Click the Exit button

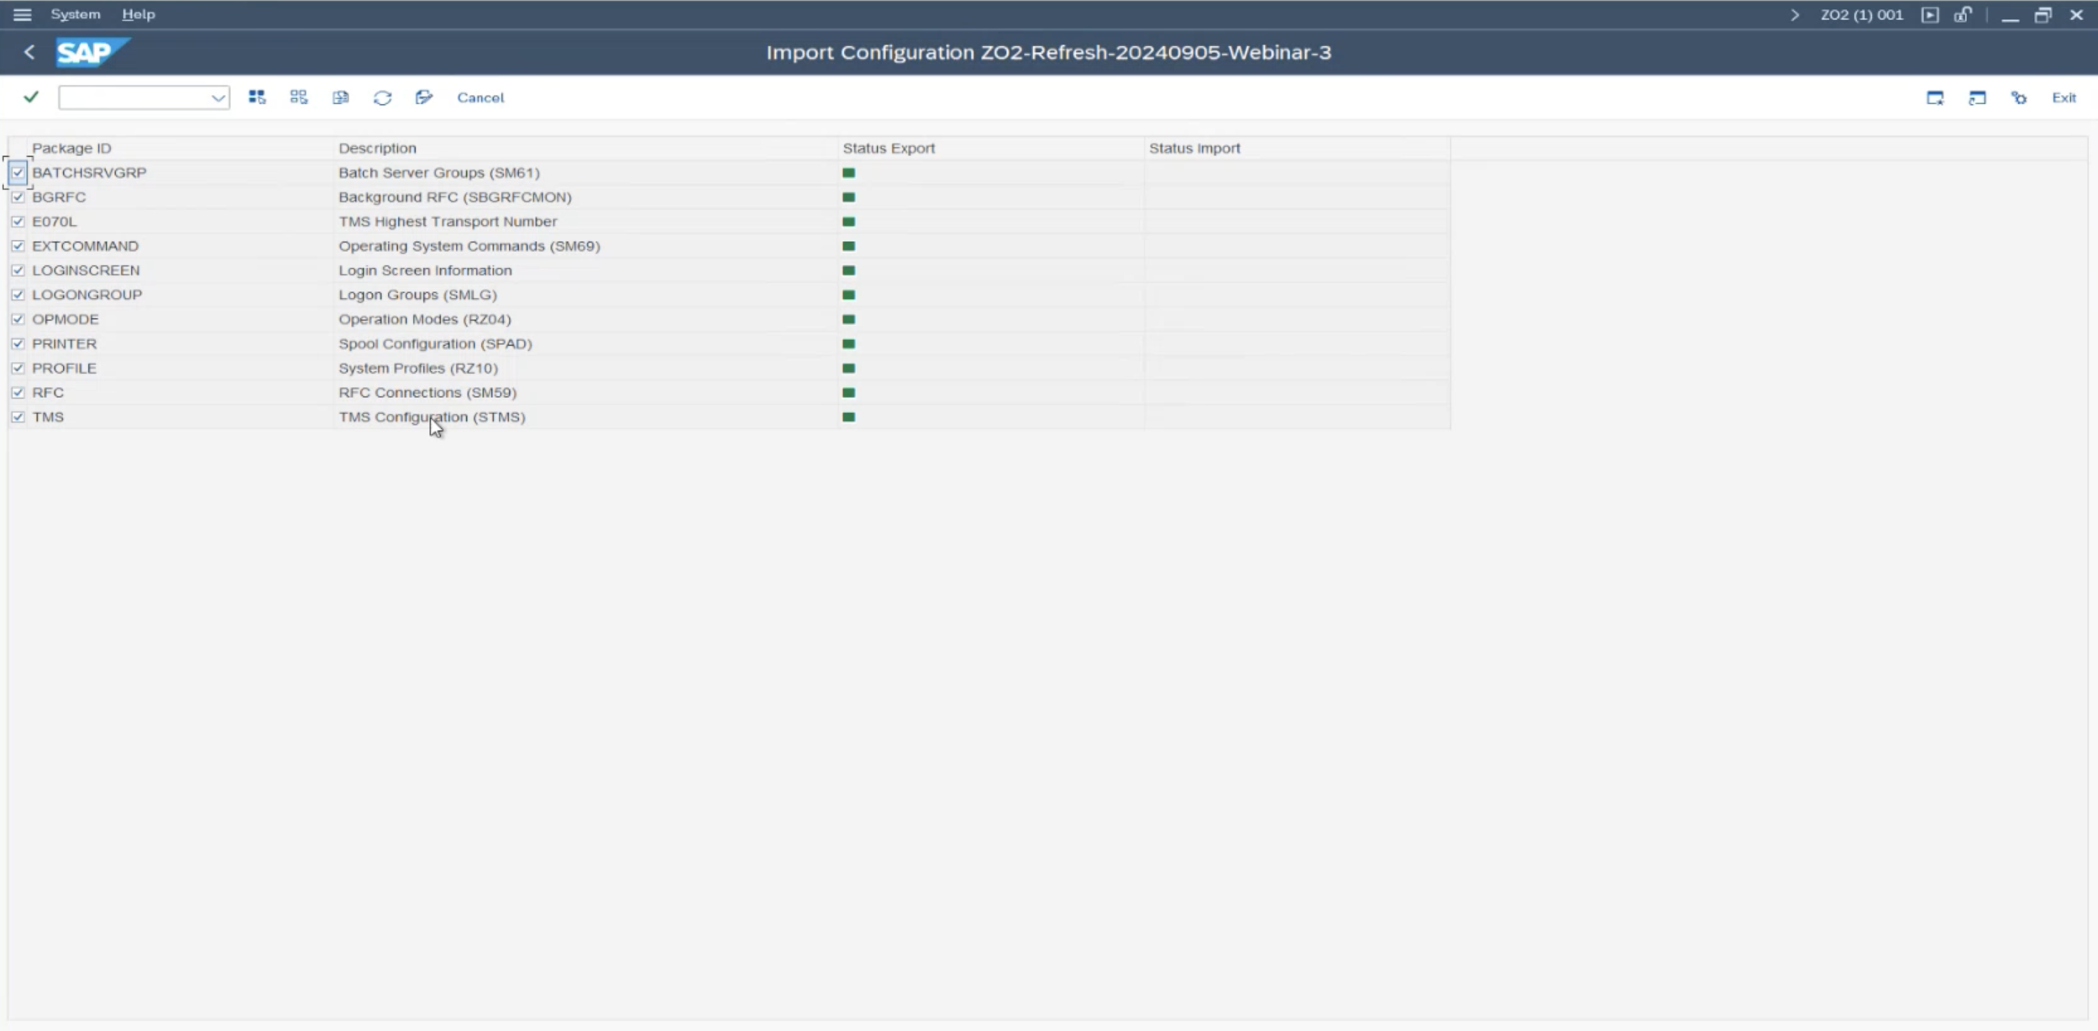2064,98
